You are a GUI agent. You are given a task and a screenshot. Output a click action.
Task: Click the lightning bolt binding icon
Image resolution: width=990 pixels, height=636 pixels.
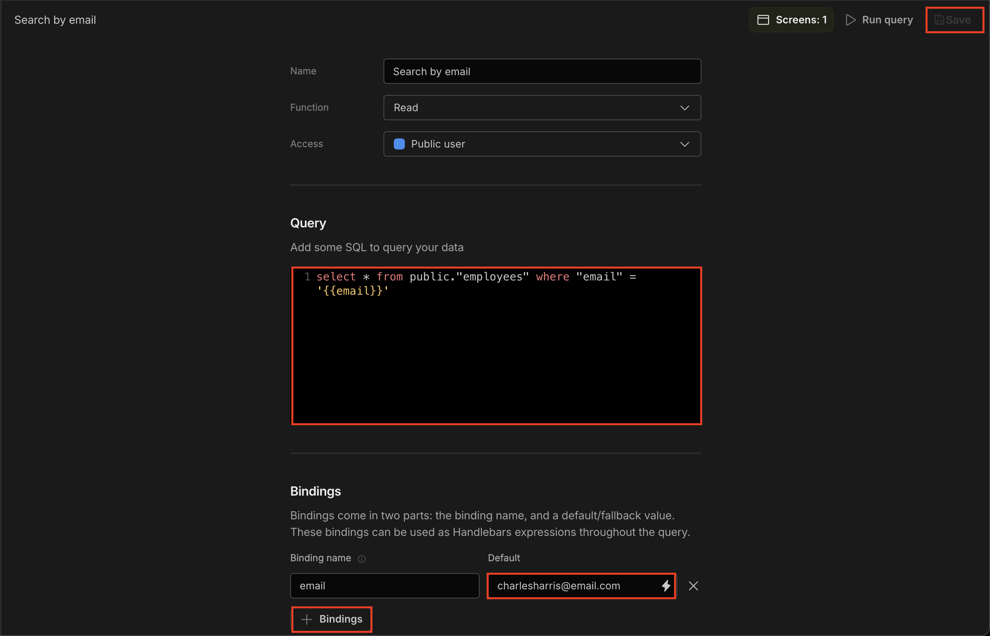pos(666,586)
